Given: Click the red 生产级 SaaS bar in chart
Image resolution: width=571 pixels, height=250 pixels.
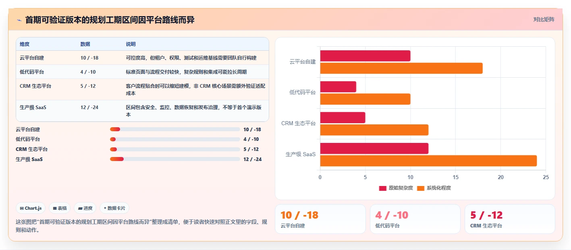Looking at the screenshot, I should (374, 149).
